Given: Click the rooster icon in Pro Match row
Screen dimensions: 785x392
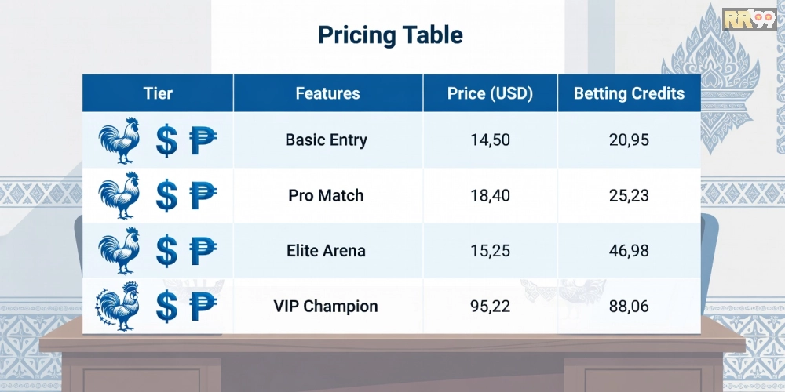Looking at the screenshot, I should point(119,195).
